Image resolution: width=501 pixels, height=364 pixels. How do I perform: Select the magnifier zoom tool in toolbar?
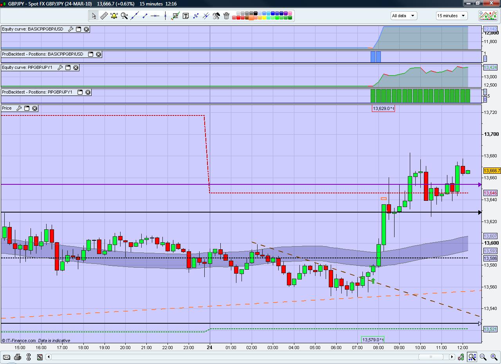click(x=124, y=16)
